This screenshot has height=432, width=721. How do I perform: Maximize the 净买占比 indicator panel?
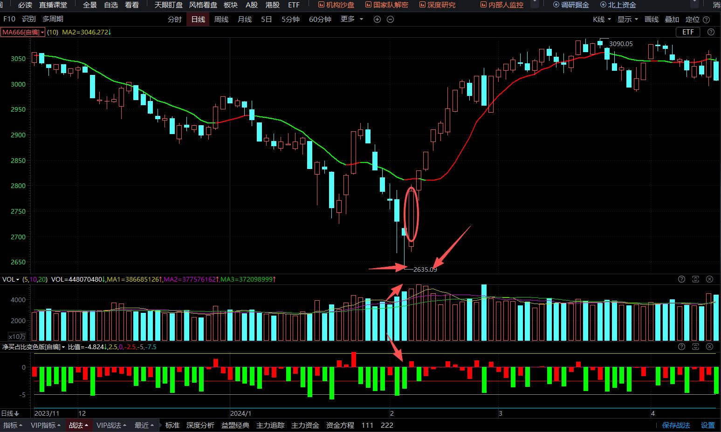pos(696,347)
